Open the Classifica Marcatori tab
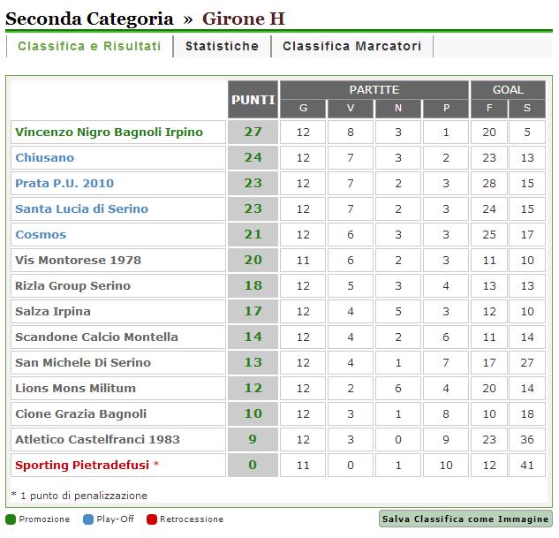The height and width of the screenshot is (538, 559). (x=351, y=47)
